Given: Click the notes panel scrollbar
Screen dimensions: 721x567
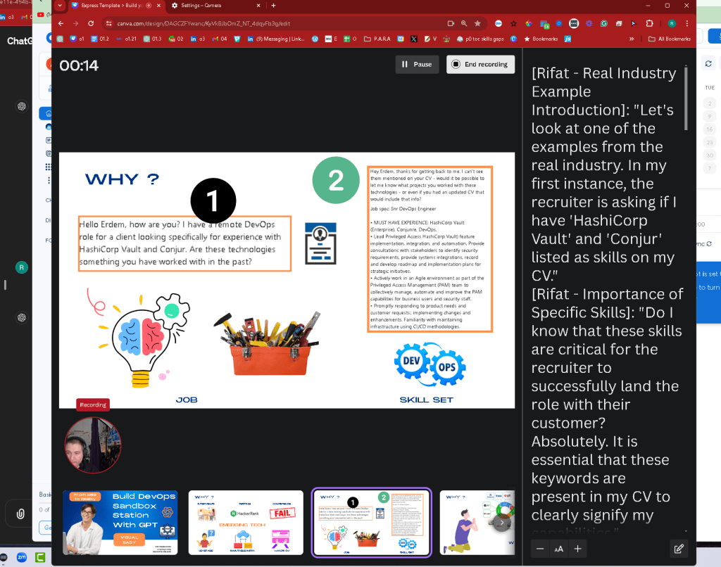Looking at the screenshot, I should (686, 98).
